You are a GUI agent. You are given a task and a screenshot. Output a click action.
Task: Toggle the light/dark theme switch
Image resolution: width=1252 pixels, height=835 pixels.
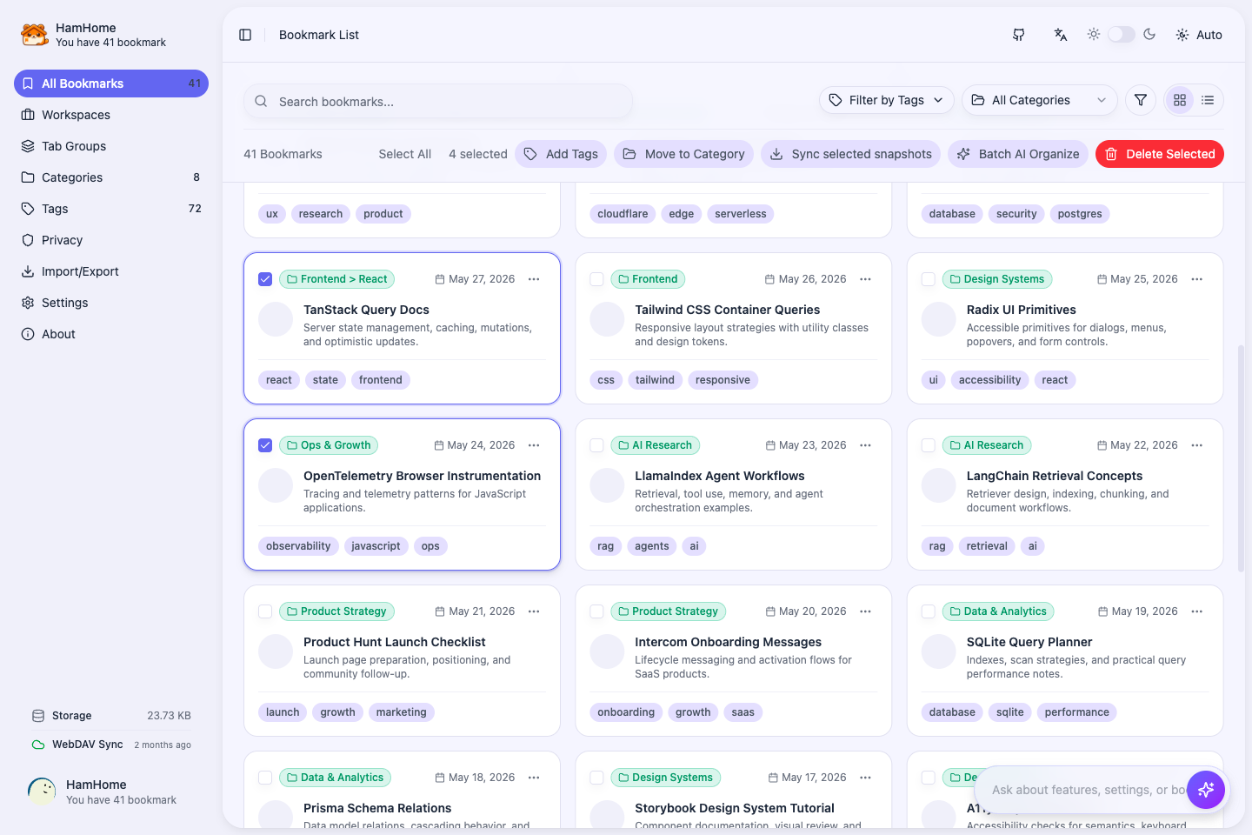tap(1122, 34)
